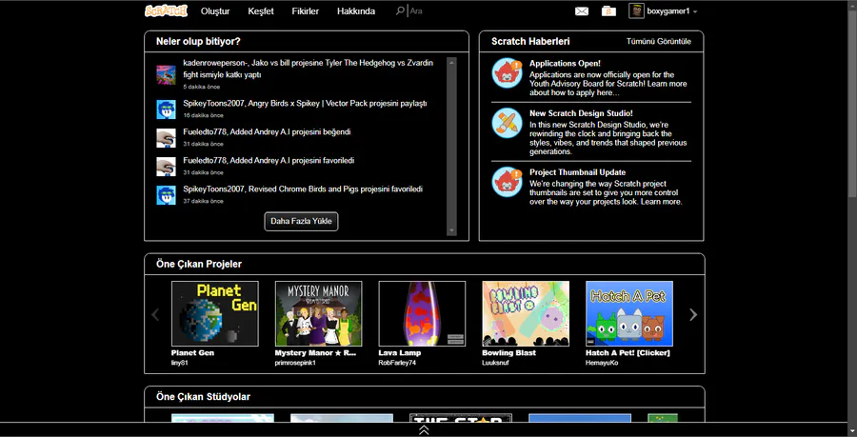Click activity feed scrollbar up arrow

tap(451, 62)
